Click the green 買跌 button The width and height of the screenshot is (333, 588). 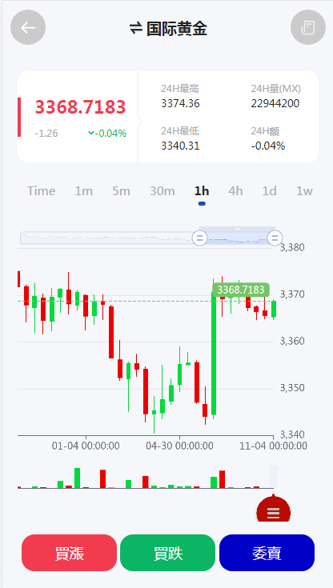(168, 553)
